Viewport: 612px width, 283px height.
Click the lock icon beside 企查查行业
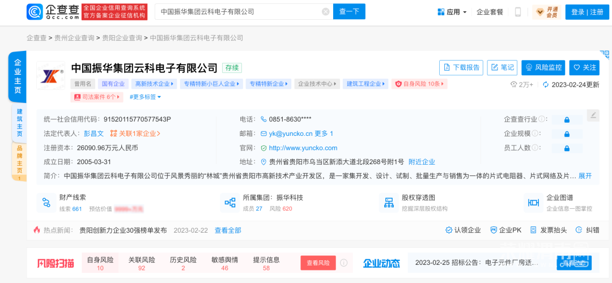point(566,119)
